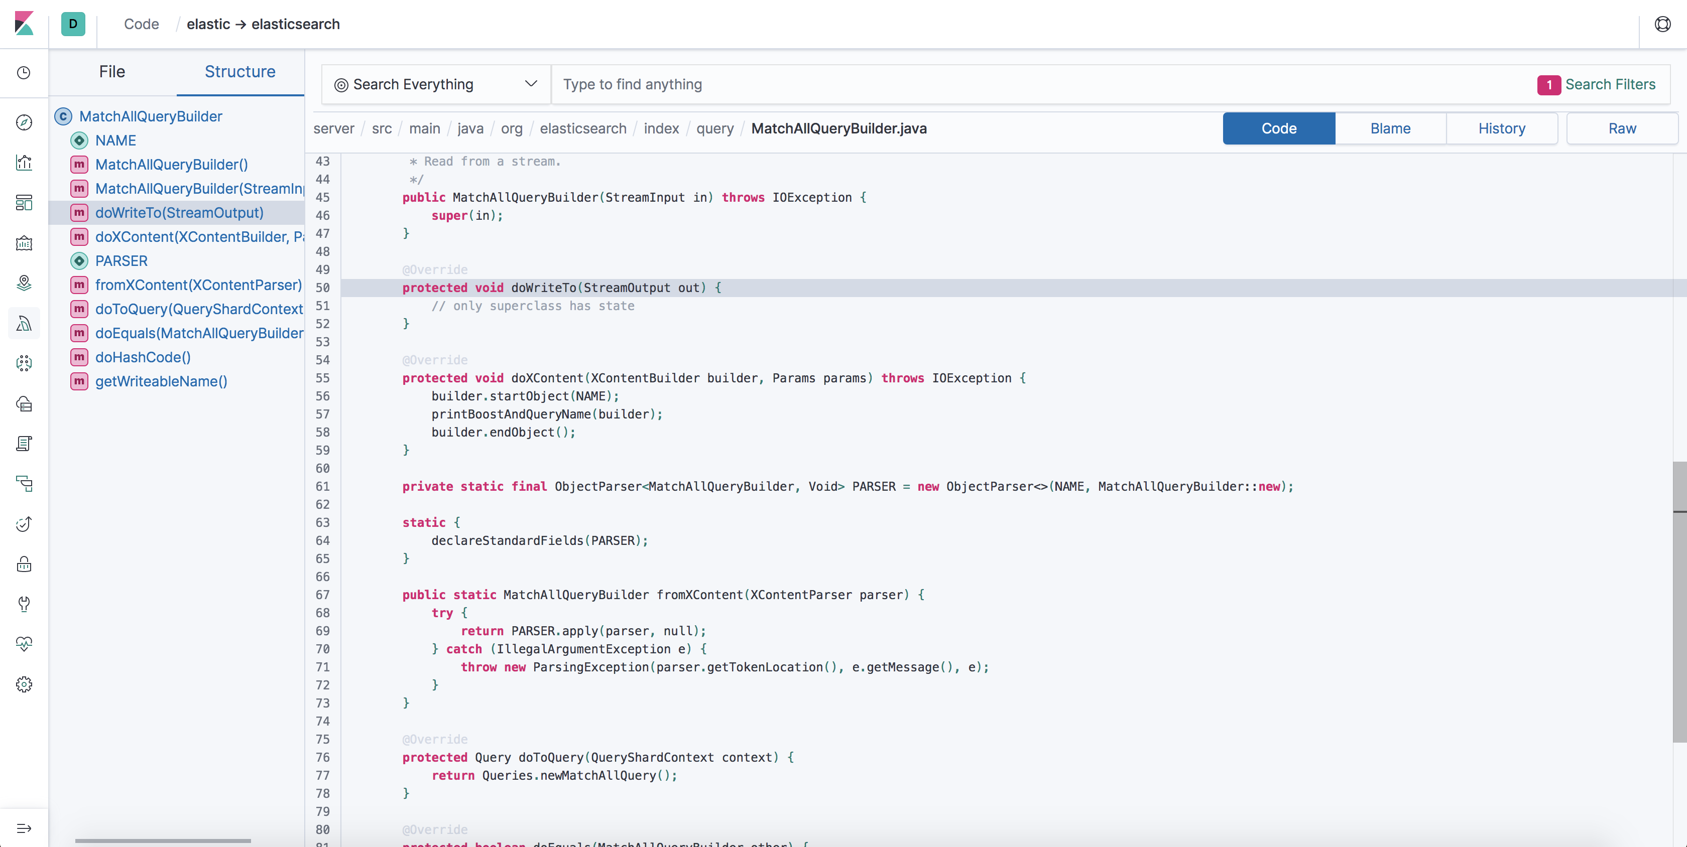Open the help icon in top right
1687x847 pixels.
pyautogui.click(x=1662, y=24)
